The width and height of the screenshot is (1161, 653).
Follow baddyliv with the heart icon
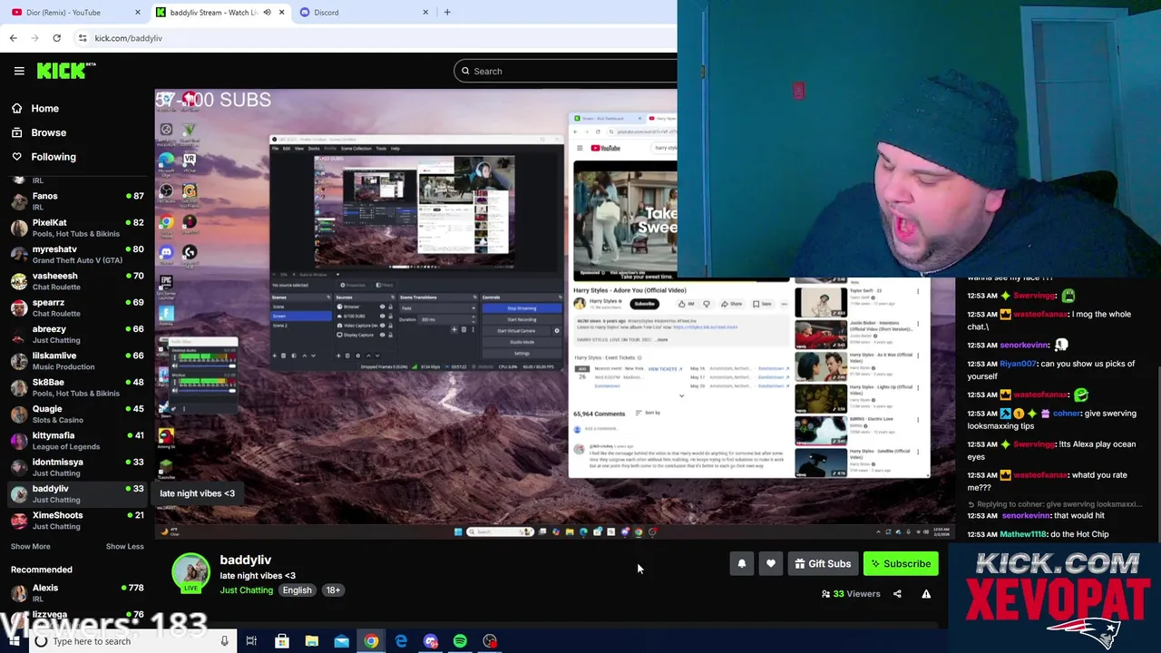[771, 564]
